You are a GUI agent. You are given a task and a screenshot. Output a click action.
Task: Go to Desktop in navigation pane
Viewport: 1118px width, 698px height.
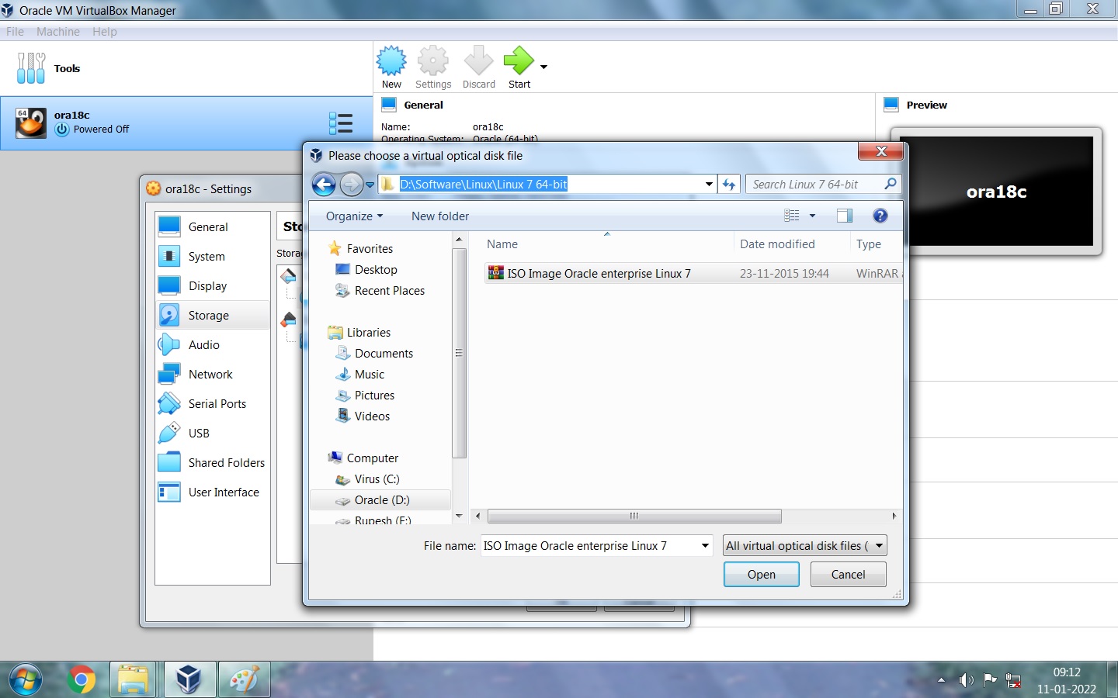pos(376,269)
